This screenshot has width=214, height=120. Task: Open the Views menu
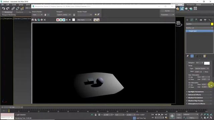pyautogui.click(x=28, y=5)
